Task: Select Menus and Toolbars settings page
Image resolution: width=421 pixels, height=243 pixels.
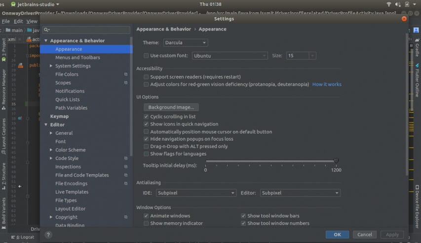Action: (x=77, y=58)
